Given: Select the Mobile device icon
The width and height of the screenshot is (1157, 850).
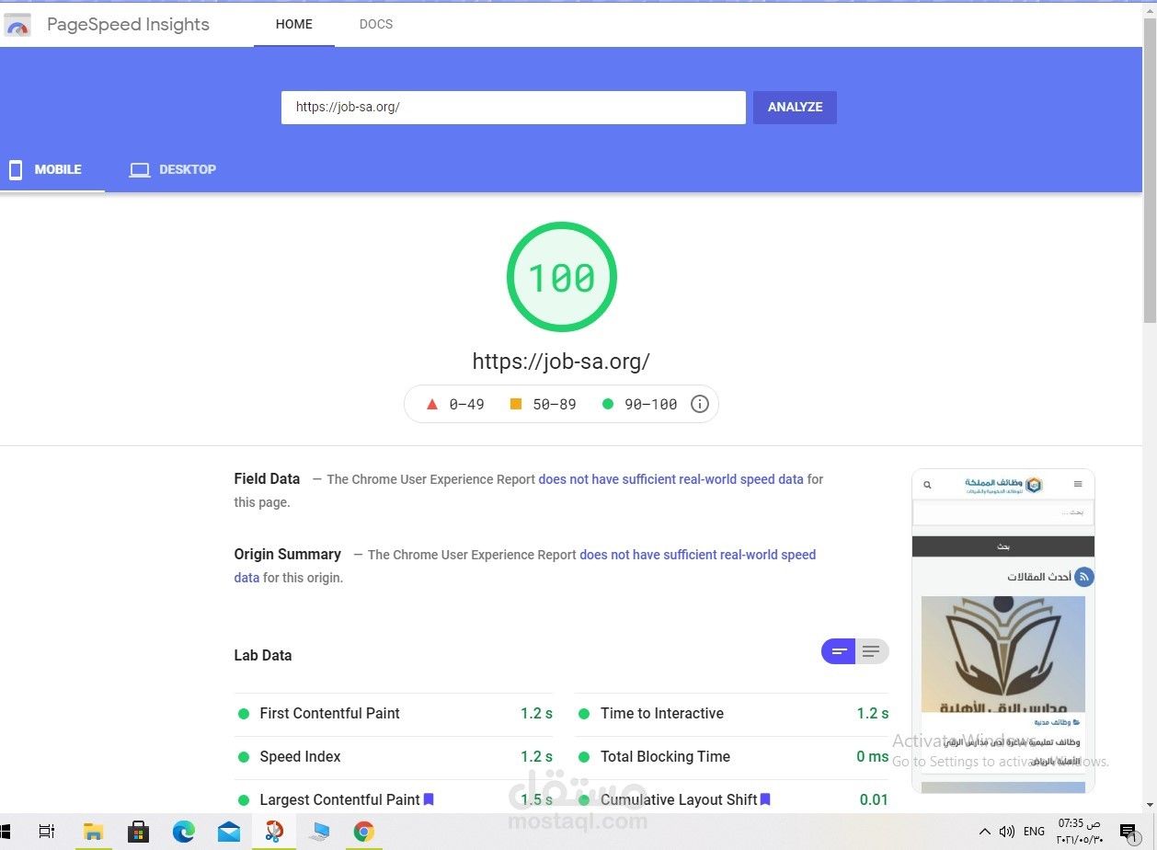Looking at the screenshot, I should point(15,169).
